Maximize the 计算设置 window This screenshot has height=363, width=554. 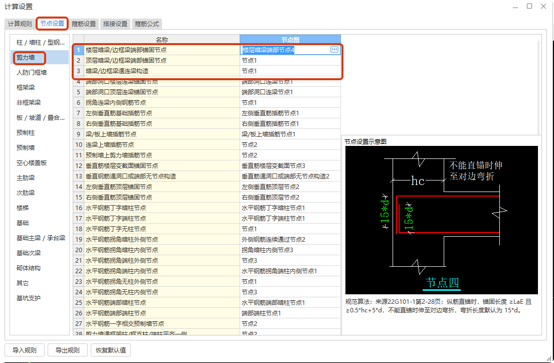click(529, 7)
